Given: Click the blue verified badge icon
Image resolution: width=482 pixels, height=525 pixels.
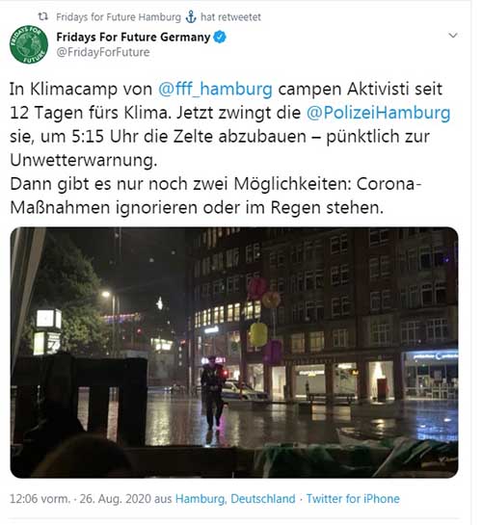Looking at the screenshot, I should tap(220, 37).
